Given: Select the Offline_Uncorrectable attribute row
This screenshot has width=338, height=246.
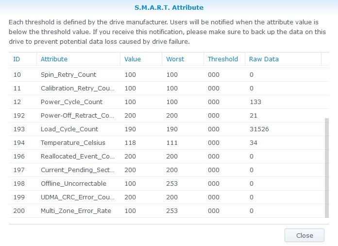Looking at the screenshot, I should tap(73, 184).
